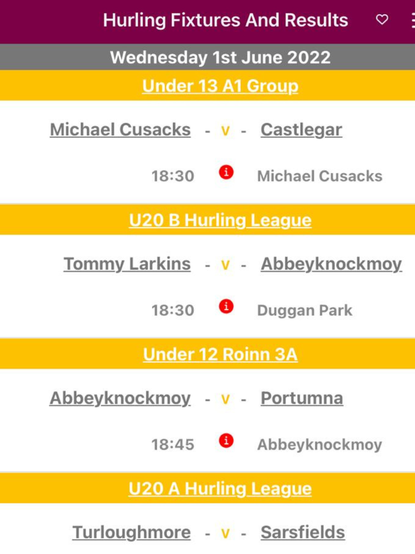Select the Tommy Larkins team link
This screenshot has width=415, height=554.
pyautogui.click(x=127, y=264)
